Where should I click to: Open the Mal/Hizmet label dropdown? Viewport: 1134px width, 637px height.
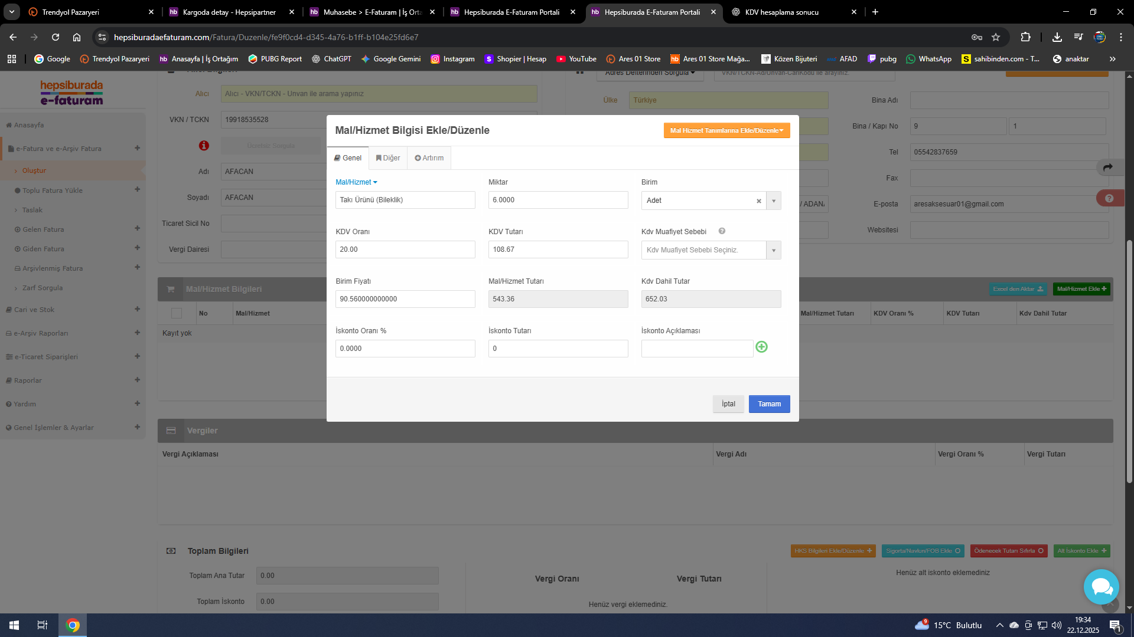click(x=356, y=182)
